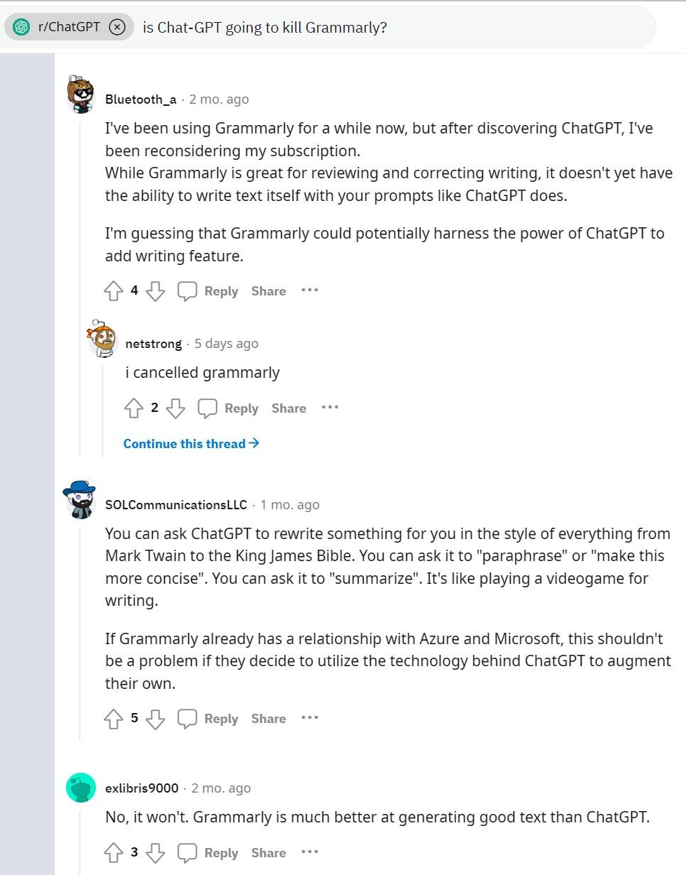Upvote Bluetooth_a's comment
The width and height of the screenshot is (686, 875).
click(x=114, y=290)
